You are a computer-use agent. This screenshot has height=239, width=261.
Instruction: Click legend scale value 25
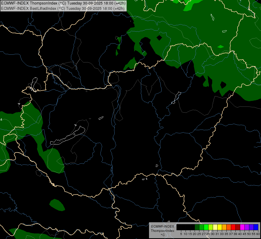tap(199, 234)
